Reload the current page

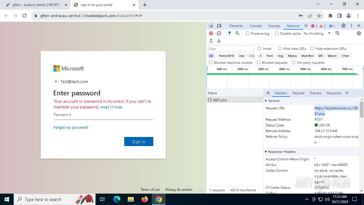coord(24,16)
